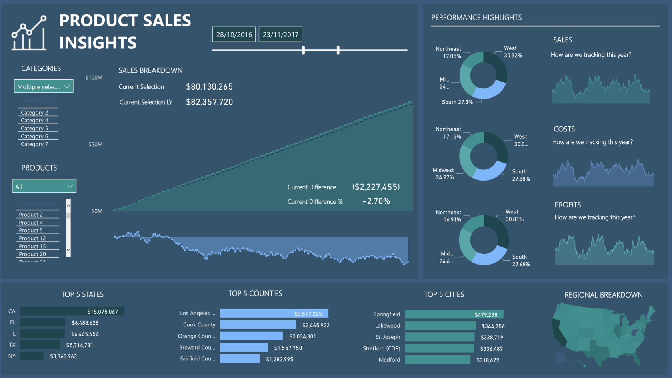The height and width of the screenshot is (378, 672).
Task: Click the cumulative sales area chart
Action: click(263, 156)
